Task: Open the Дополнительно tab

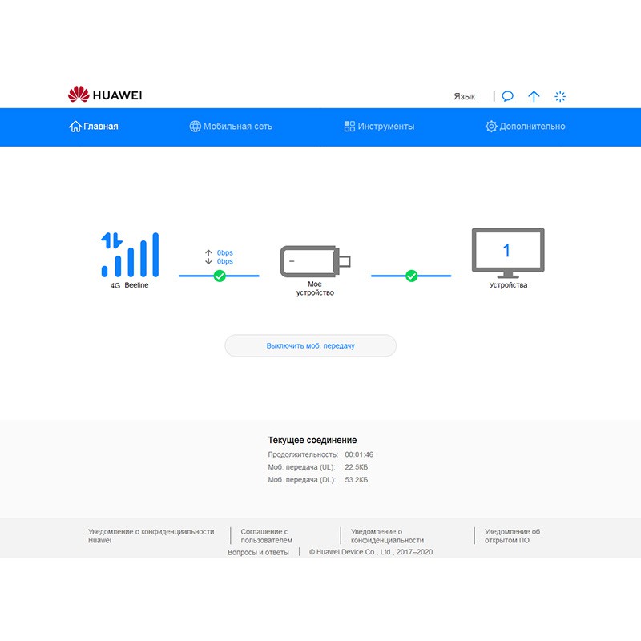Action: pos(525,127)
